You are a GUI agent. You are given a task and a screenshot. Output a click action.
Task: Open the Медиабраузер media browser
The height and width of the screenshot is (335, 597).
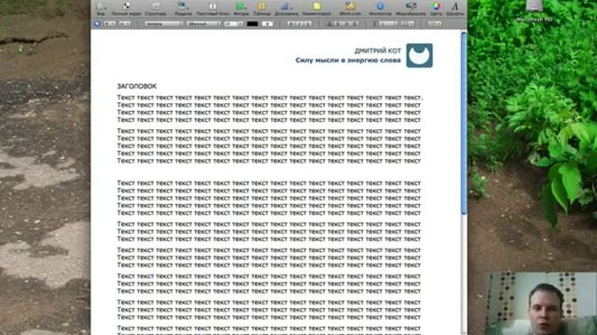click(x=410, y=8)
